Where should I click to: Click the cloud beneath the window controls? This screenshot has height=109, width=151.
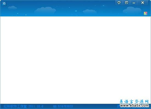pos(132,10)
